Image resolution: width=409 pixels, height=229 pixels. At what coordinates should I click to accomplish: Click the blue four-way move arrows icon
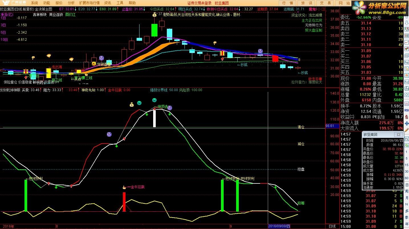[x=407, y=124]
